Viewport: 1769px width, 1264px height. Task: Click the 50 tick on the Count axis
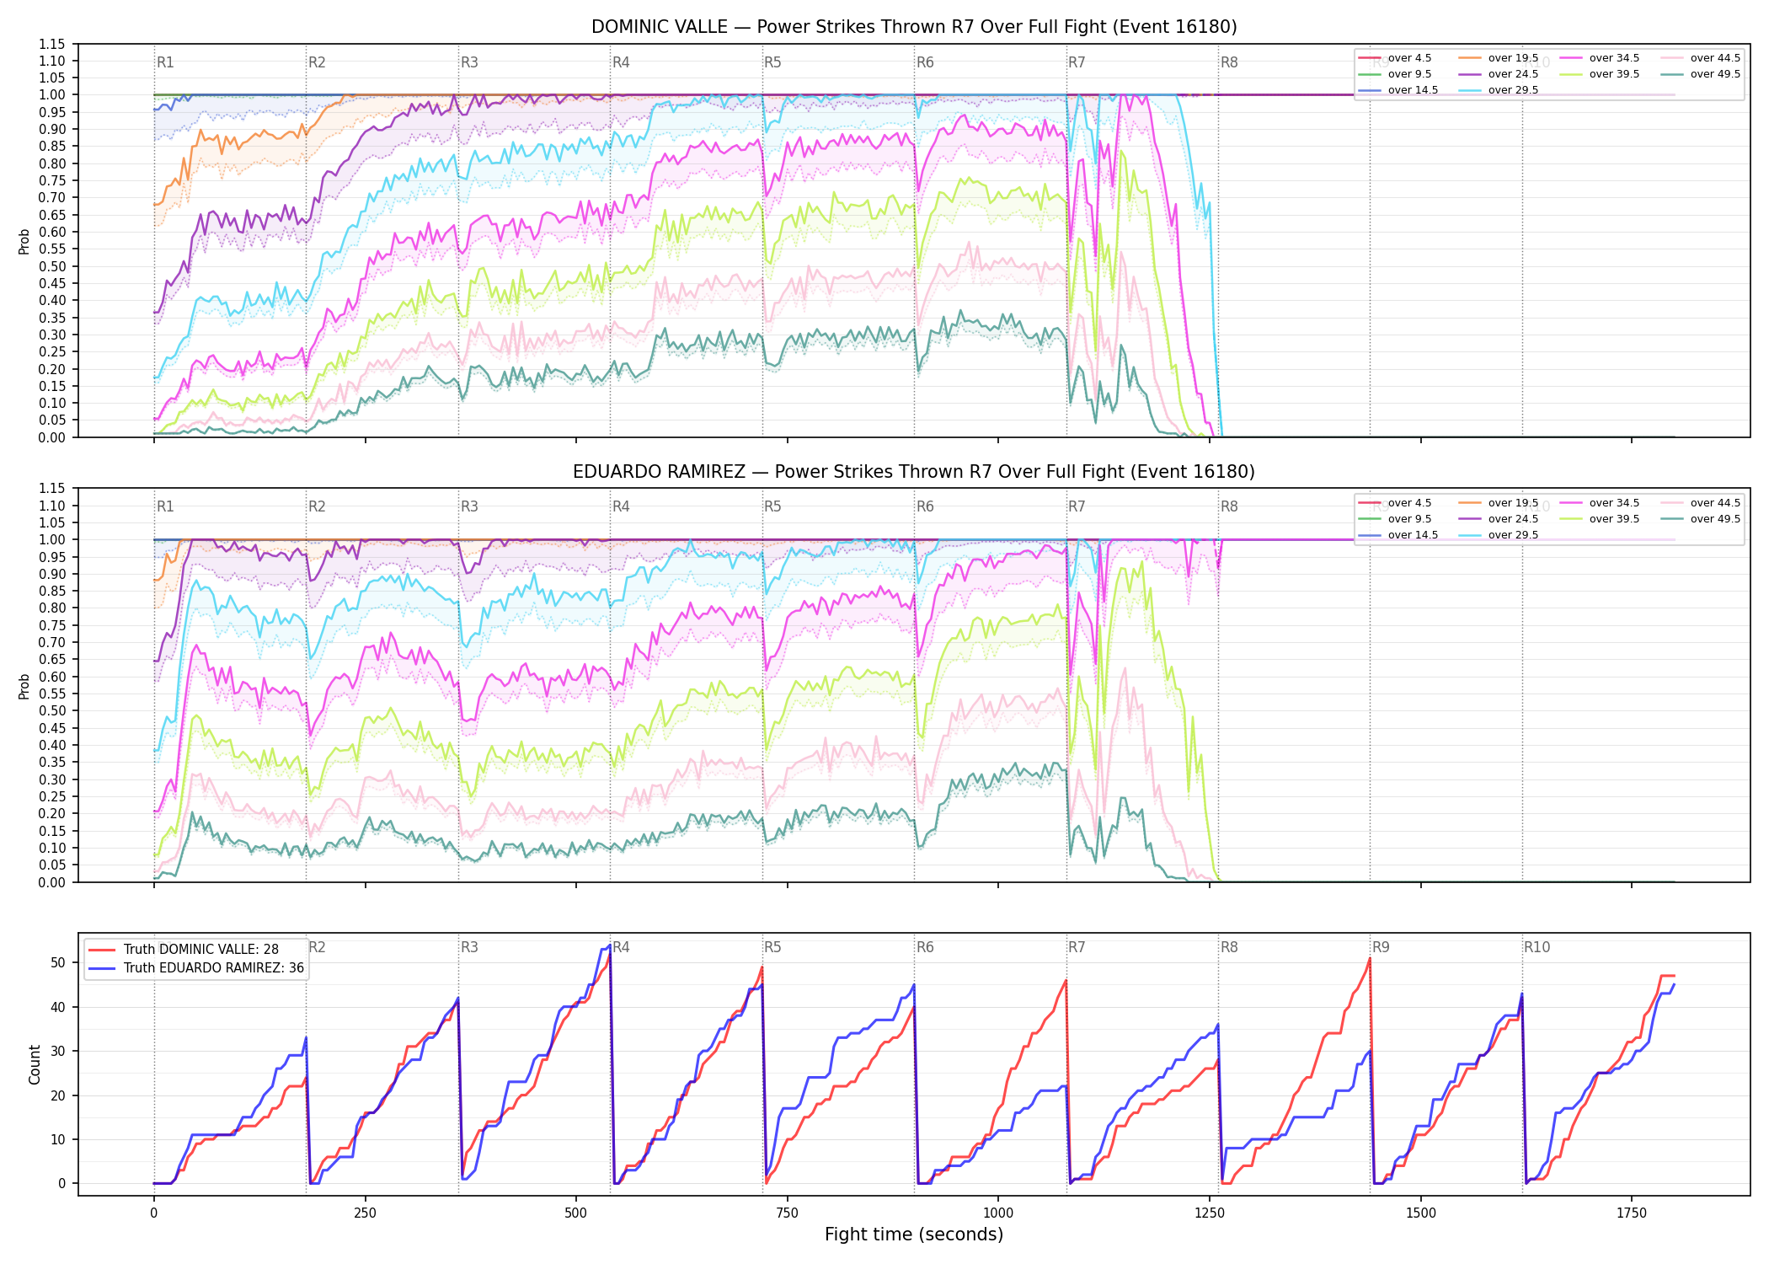58,963
